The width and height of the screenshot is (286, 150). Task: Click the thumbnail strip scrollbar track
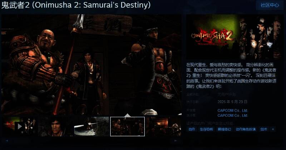point(91,140)
